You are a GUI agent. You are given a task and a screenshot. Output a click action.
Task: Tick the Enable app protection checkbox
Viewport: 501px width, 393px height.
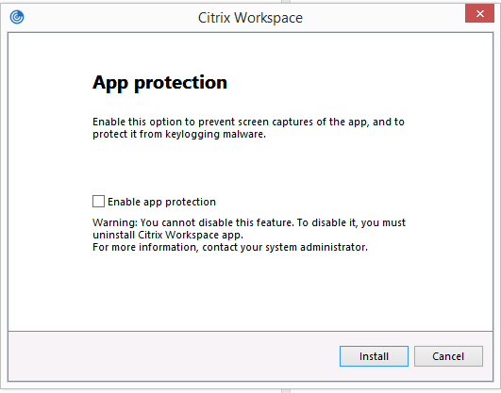pos(98,202)
